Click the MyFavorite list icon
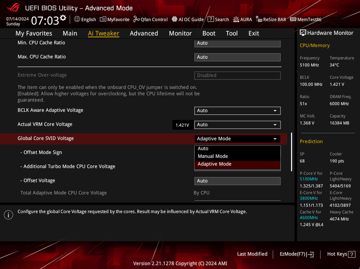The image size is (360, 269). [103, 19]
